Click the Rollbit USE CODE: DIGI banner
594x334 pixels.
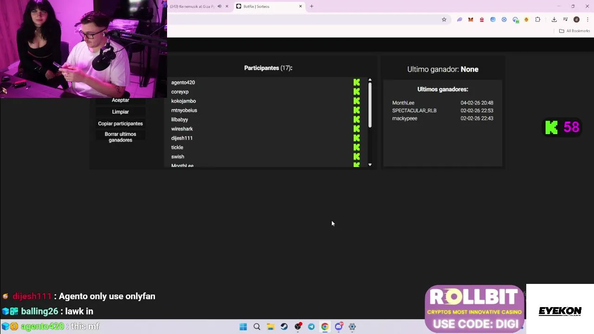[474, 308]
